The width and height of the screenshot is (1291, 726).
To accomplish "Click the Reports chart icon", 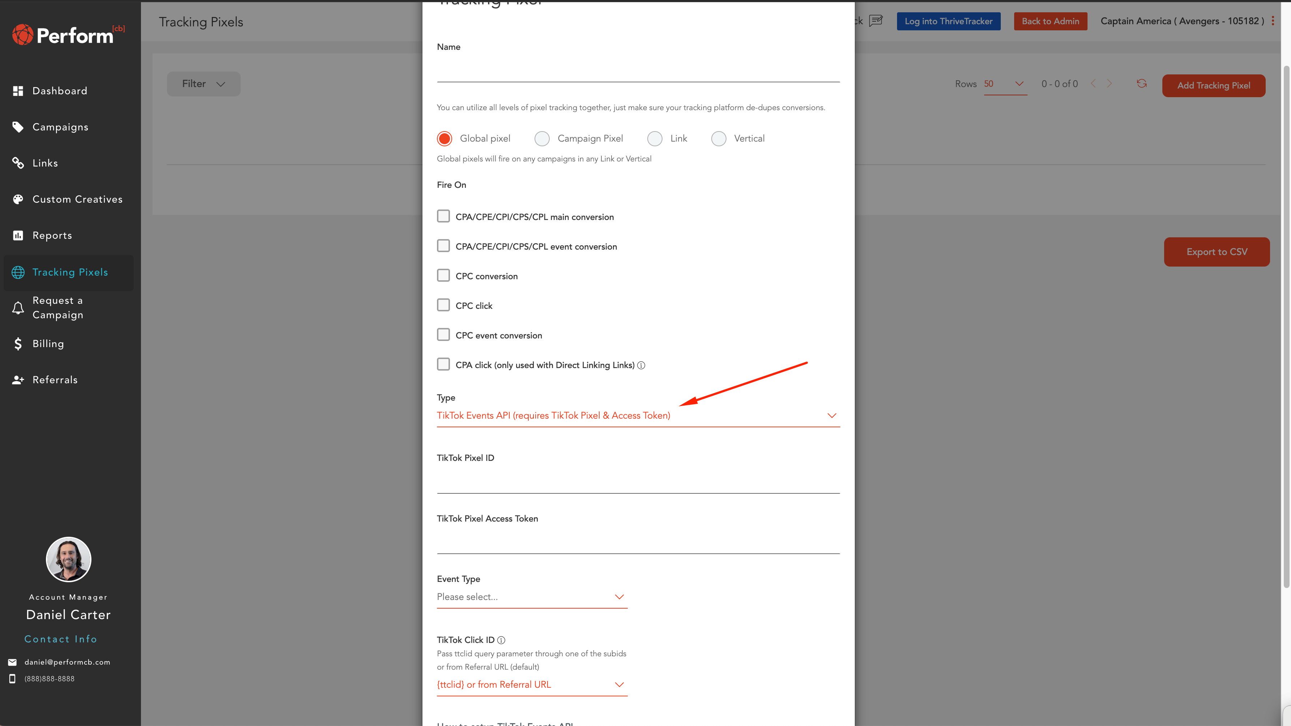I will click(x=18, y=235).
